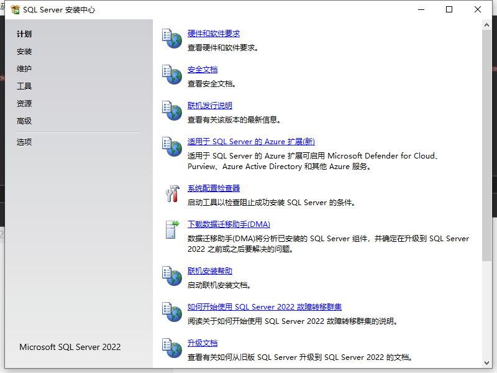Viewport: 497px width, 373px height.
Task: Open the 升级文档 link
Action: click(x=203, y=343)
